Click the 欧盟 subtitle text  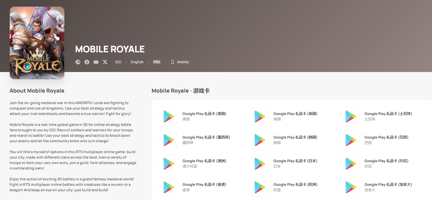pyautogui.click(x=277, y=190)
